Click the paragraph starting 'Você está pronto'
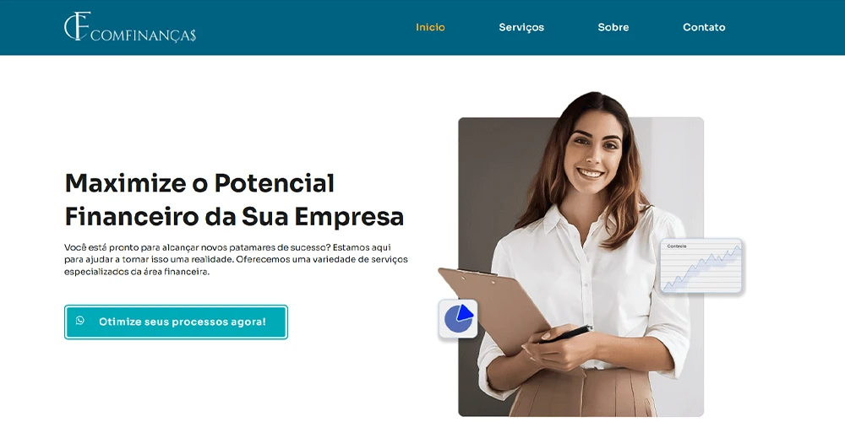This screenshot has width=845, height=422. [236, 259]
